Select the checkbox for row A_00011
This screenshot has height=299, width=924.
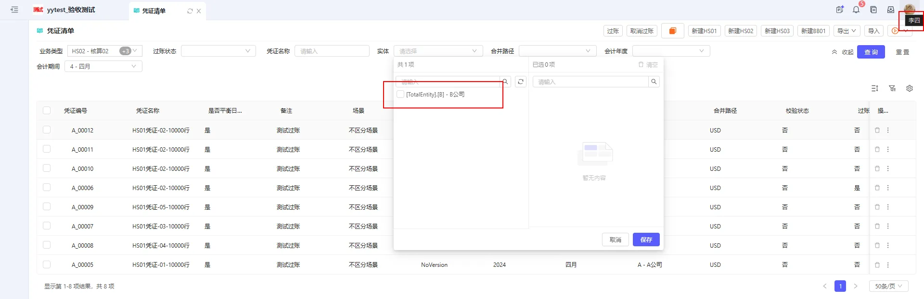pyautogui.click(x=47, y=149)
